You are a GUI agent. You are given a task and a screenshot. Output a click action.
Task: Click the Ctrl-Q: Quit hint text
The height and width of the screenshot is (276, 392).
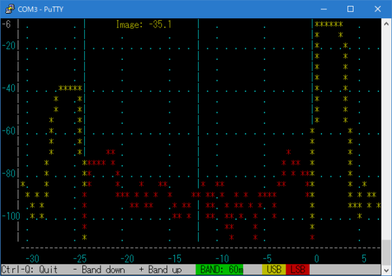pyautogui.click(x=30, y=269)
